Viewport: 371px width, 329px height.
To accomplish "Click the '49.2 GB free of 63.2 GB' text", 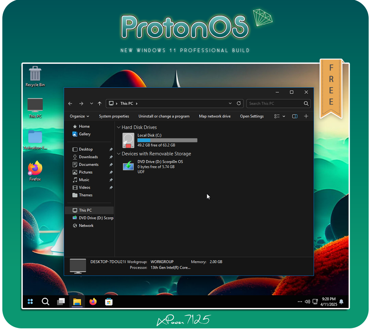I will (156, 145).
